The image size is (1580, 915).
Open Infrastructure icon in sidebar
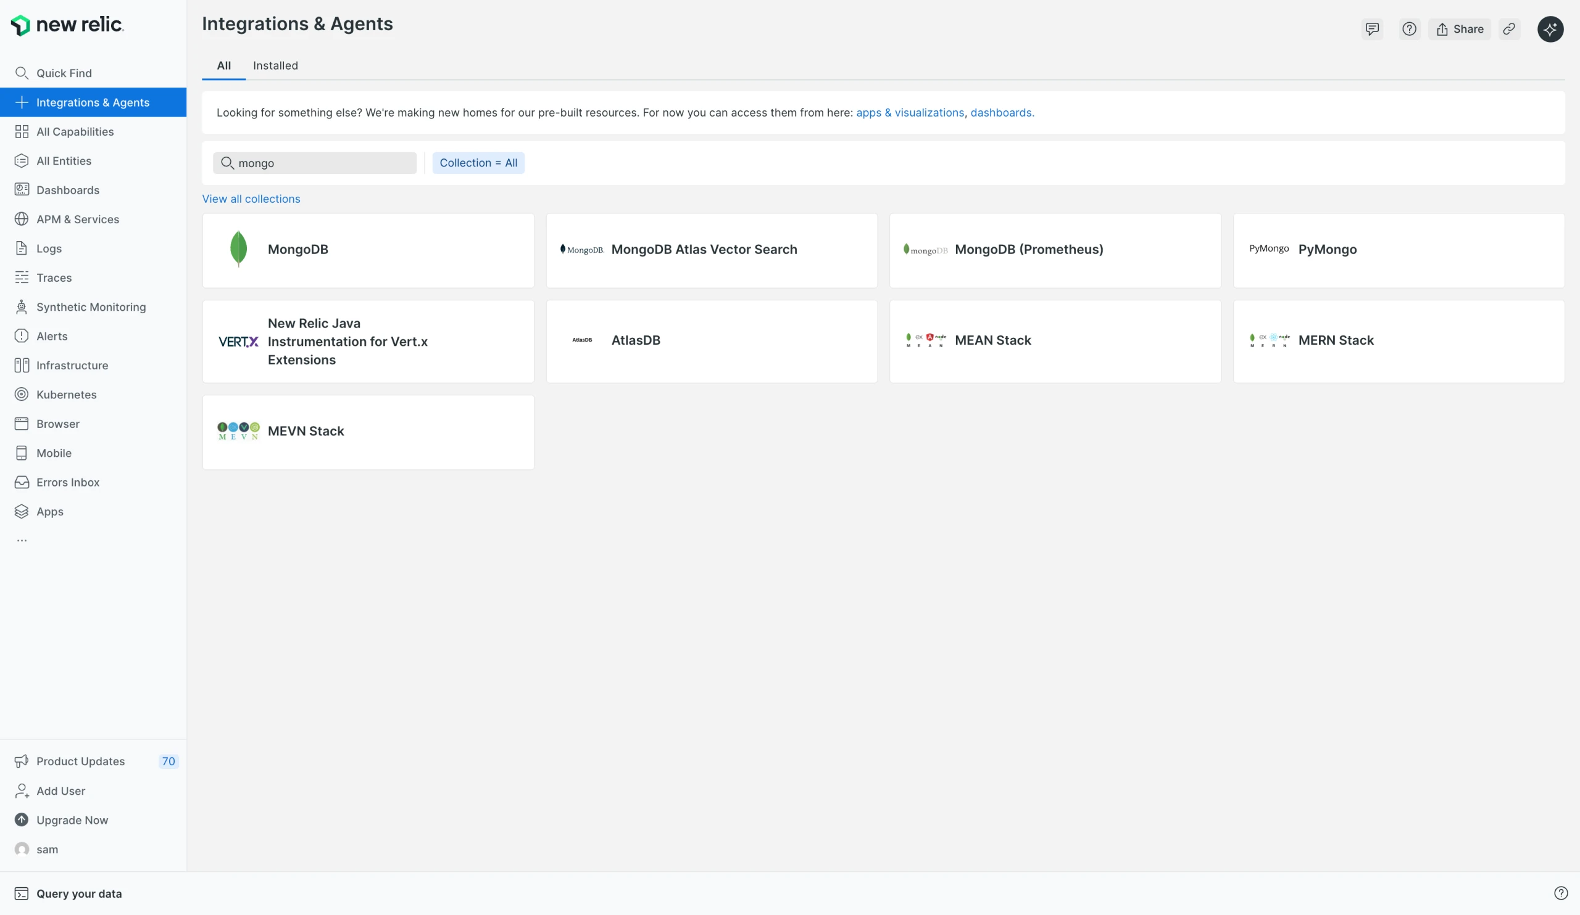pos(22,365)
